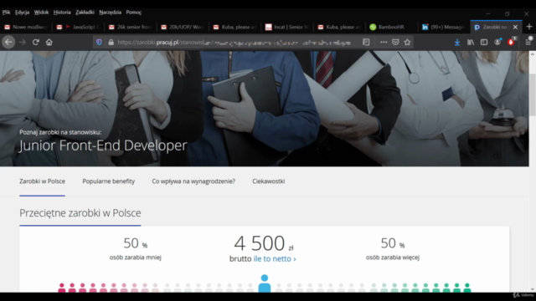Open page actions three-dot menu
The height and width of the screenshot is (301, 536).
coord(384,43)
